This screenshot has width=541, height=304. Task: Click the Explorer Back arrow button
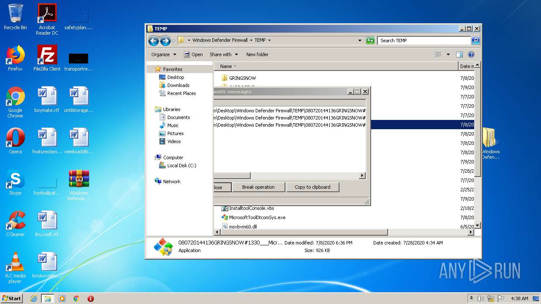(x=153, y=41)
